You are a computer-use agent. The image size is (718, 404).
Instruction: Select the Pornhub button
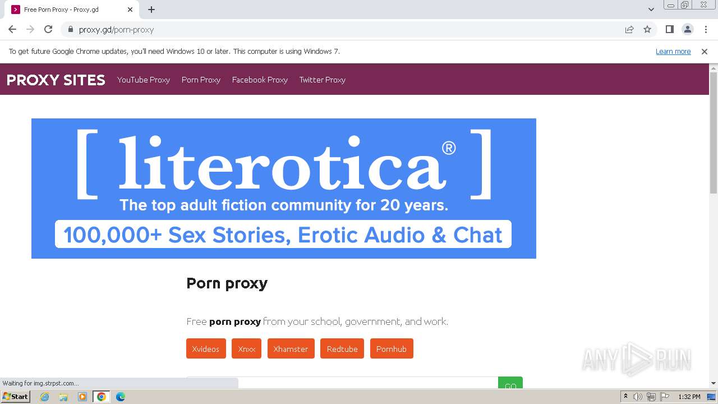(x=392, y=348)
